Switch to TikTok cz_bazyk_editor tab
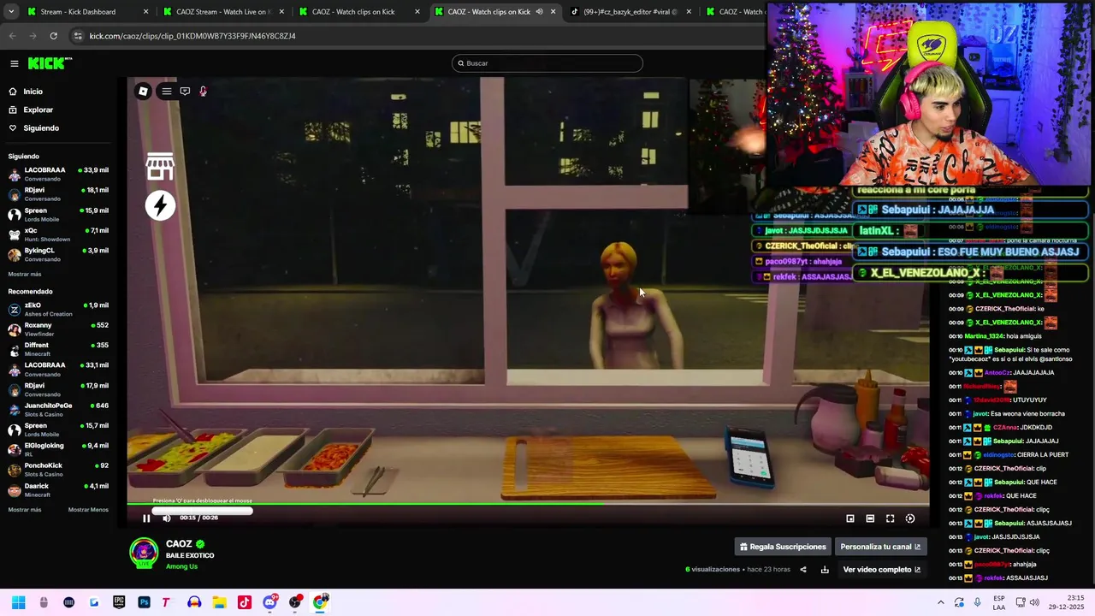 coord(630,12)
